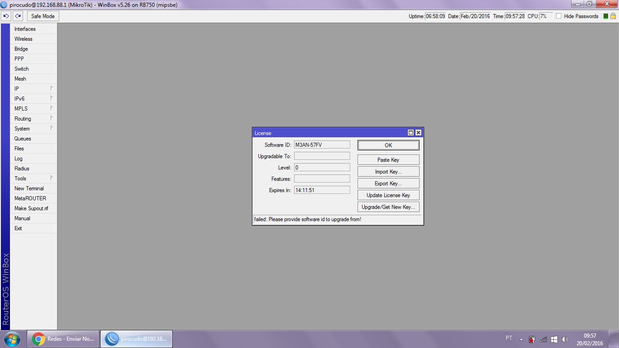The width and height of the screenshot is (619, 348).
Task: Show hidden system tray icons arrow
Action: pyautogui.click(x=521, y=339)
